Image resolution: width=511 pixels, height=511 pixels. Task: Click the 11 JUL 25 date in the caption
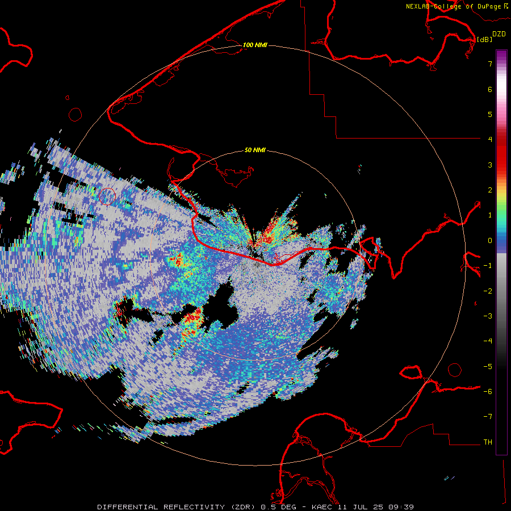[x=361, y=507]
